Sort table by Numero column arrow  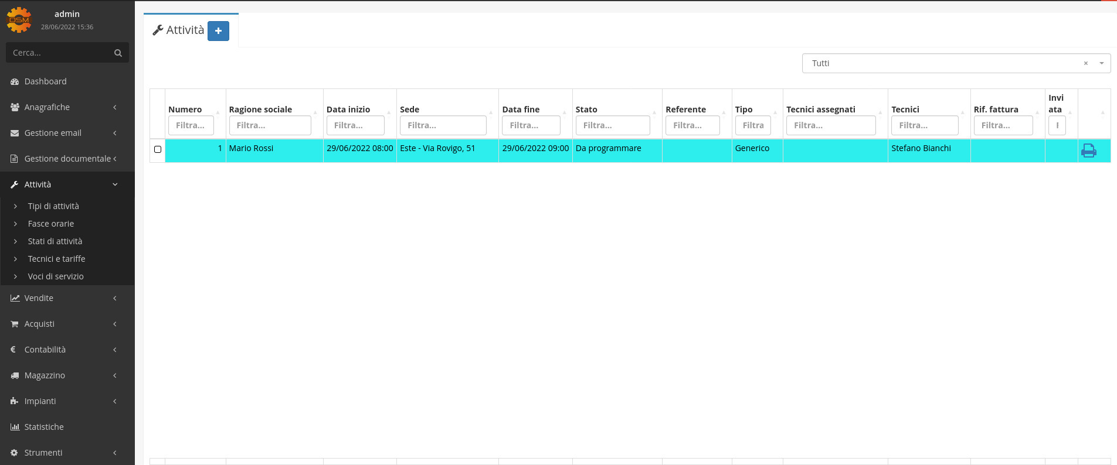click(218, 111)
